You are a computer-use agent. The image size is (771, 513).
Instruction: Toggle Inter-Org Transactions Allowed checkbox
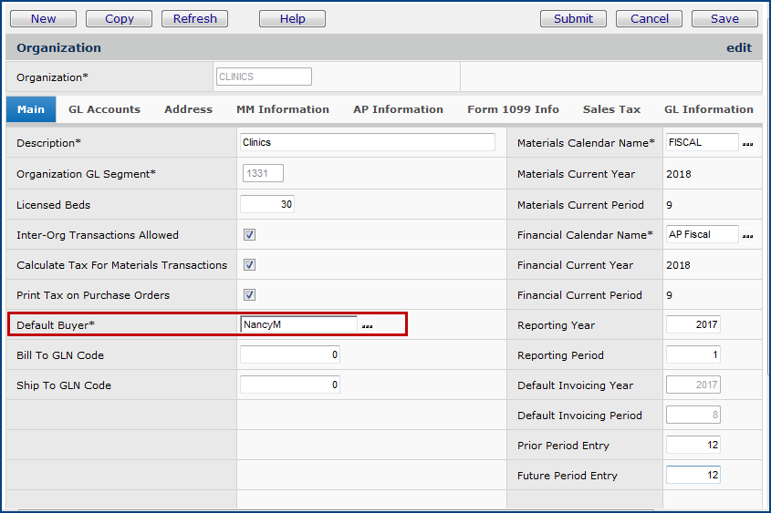[249, 235]
